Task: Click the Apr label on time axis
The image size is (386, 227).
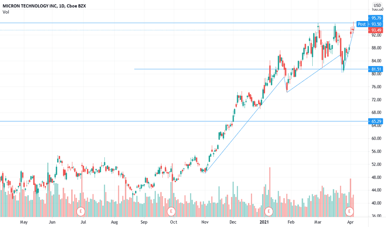Action: coord(350,222)
